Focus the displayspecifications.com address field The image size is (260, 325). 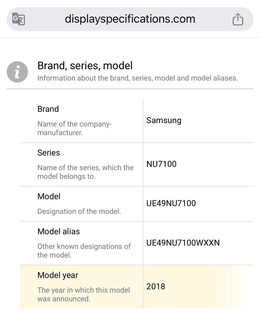tap(130, 19)
